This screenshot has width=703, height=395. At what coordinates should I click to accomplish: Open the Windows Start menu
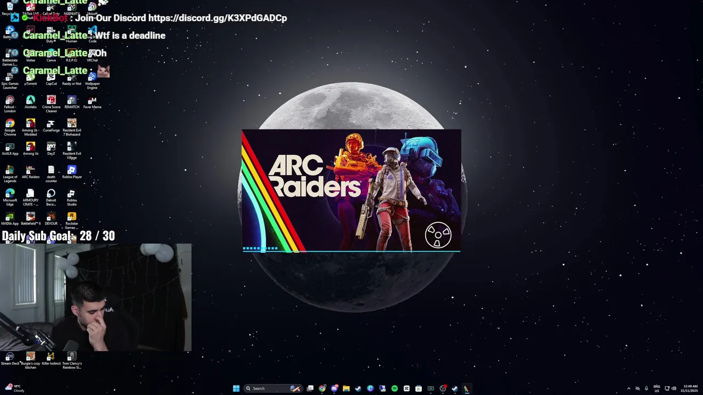(x=236, y=388)
